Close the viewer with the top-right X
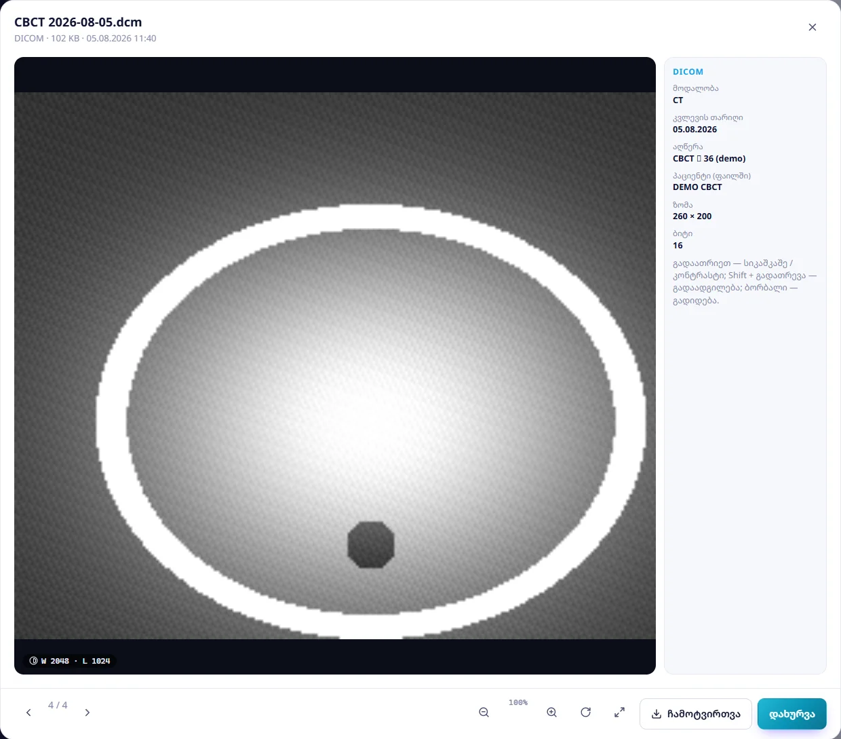 pos(813,27)
